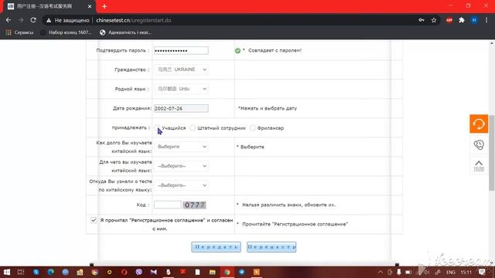Open the Родной язык Urdu dropdown
The image size is (495, 278).
181,89
